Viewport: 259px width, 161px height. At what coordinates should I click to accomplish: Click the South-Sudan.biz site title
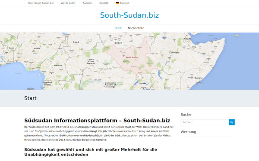(129, 15)
